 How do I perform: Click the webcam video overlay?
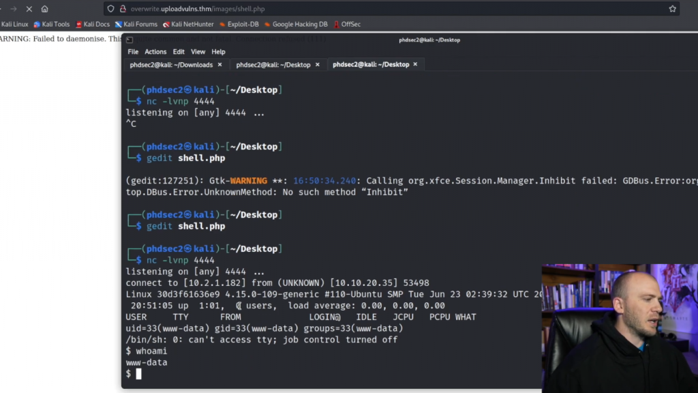[620, 328]
